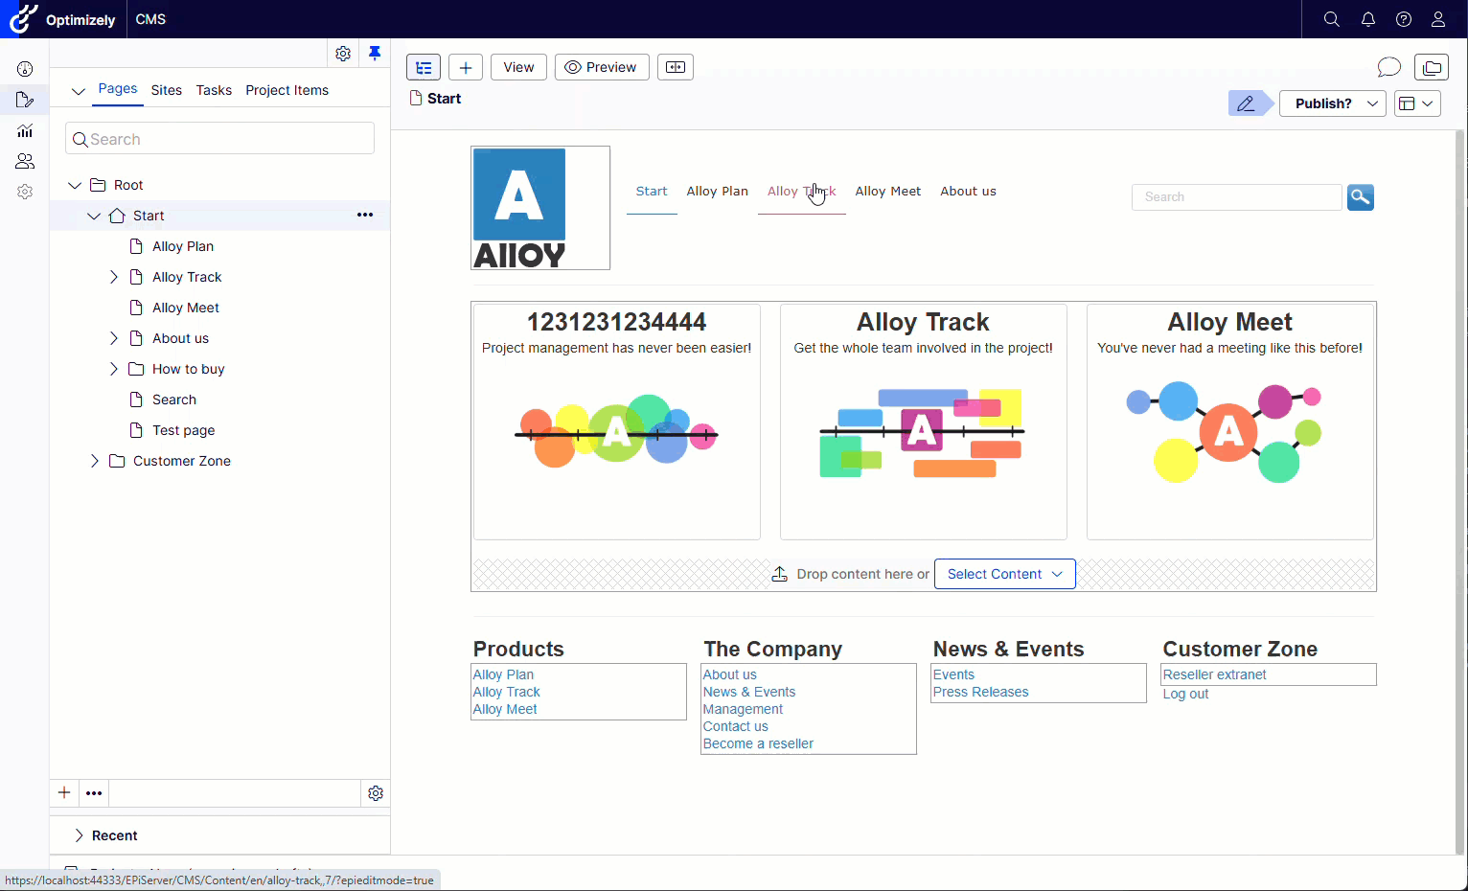
Task: Click the site search magnifier button
Action: click(1361, 197)
